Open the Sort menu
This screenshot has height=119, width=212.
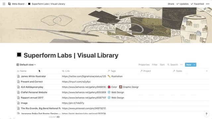162,65
